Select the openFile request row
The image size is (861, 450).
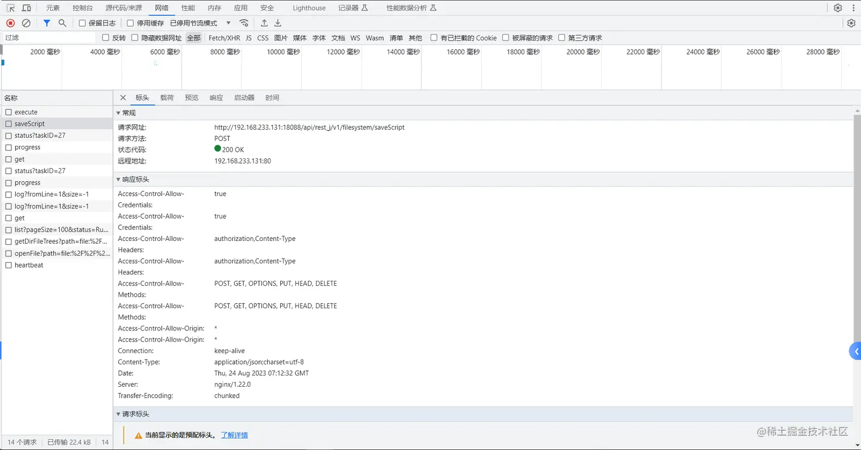pos(57,253)
